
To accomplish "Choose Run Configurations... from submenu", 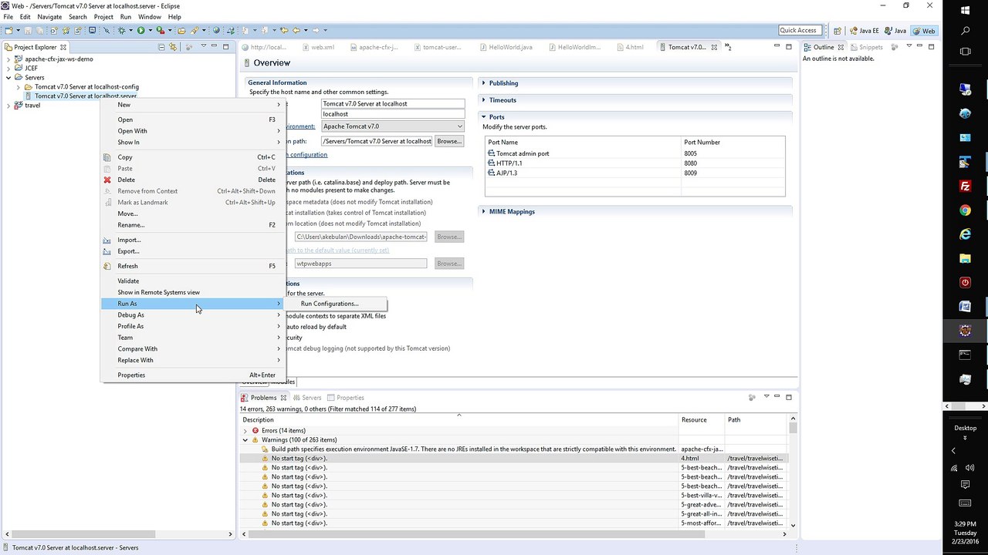I will (x=330, y=304).
